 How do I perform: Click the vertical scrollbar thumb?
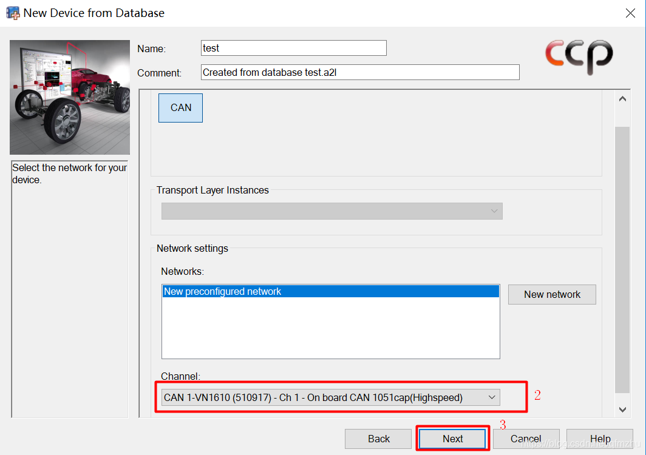click(622, 260)
